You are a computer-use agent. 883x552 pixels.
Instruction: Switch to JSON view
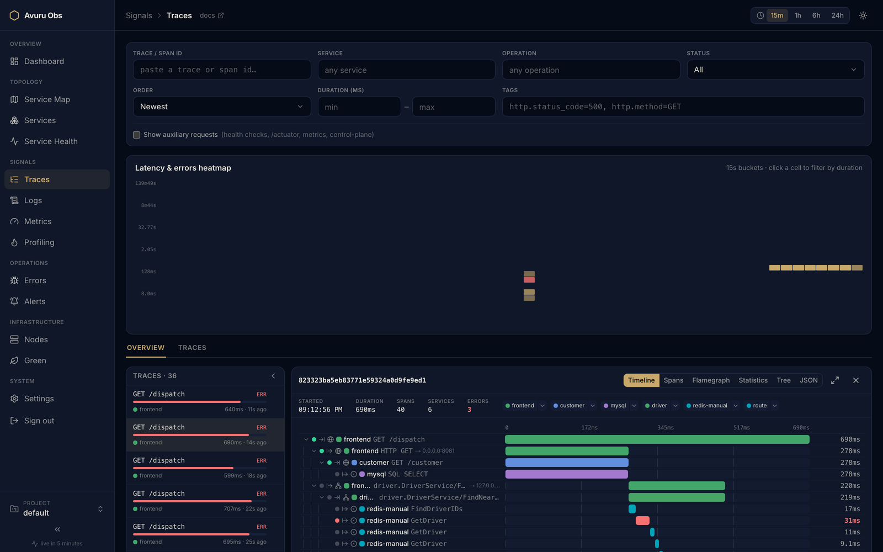click(x=808, y=380)
